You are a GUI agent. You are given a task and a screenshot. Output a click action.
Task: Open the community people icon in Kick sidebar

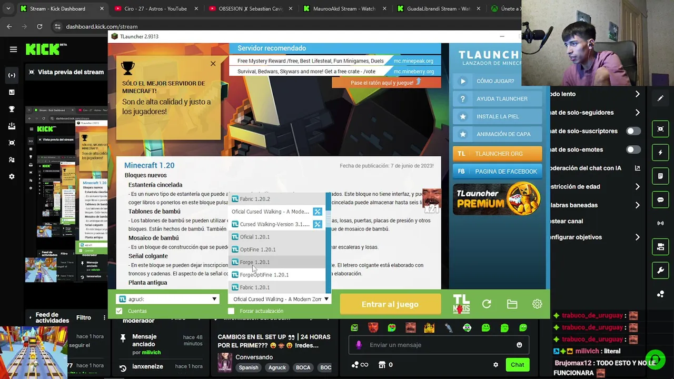[x=12, y=159]
